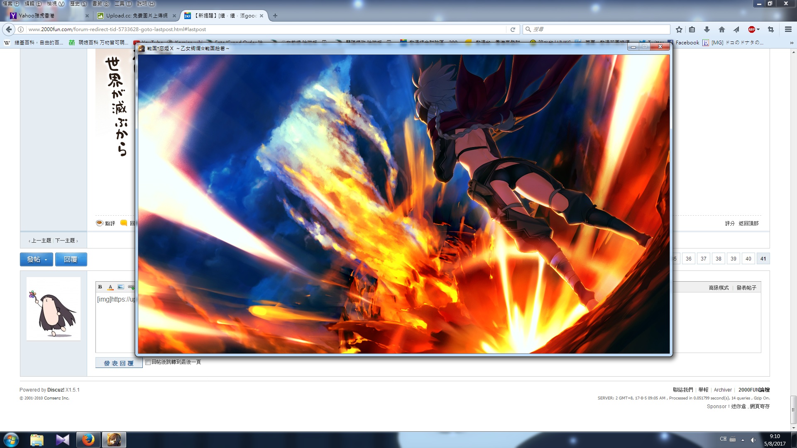Open the Firefox hamburger menu
This screenshot has height=448, width=797.
(x=788, y=29)
